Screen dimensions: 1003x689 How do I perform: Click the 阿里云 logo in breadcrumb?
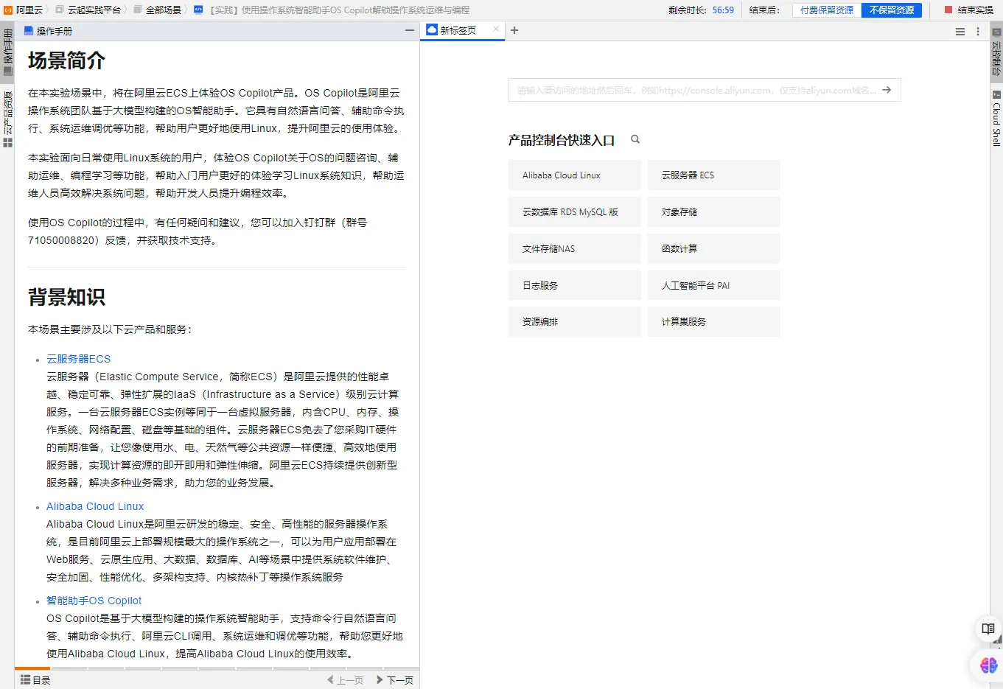tap(8, 10)
